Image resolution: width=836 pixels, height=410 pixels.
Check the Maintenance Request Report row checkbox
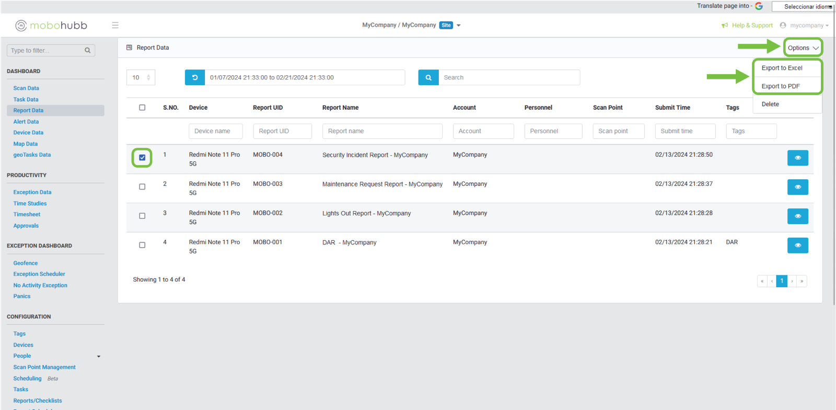coord(142,186)
